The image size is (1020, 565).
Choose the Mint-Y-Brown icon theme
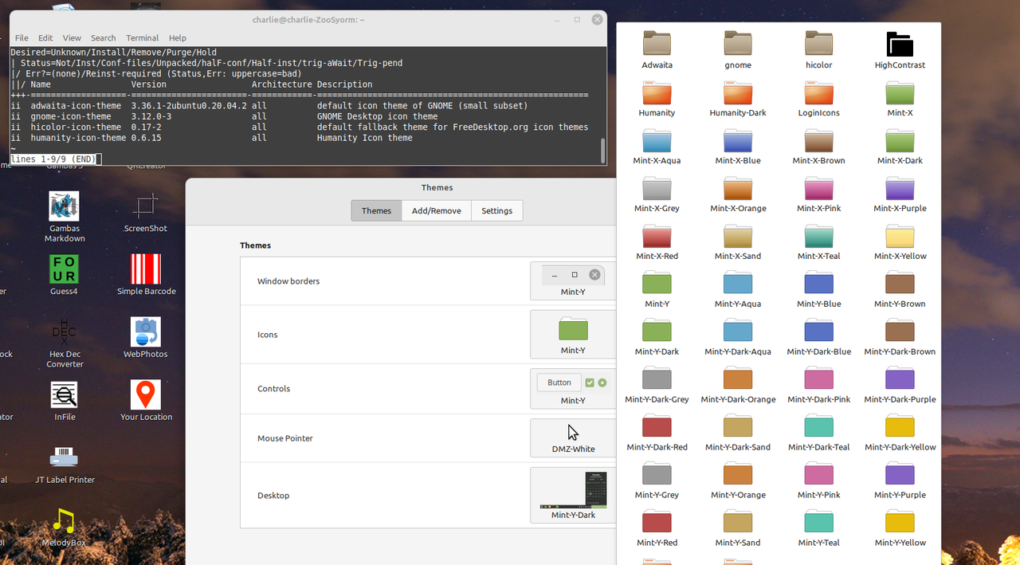coord(900,290)
